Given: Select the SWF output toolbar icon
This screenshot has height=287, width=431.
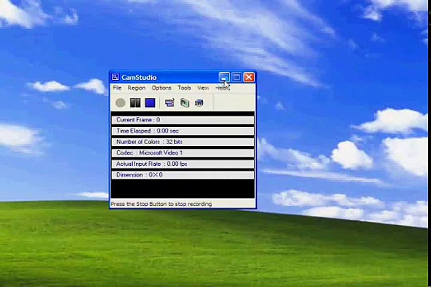Looking at the screenshot, I should tap(199, 103).
